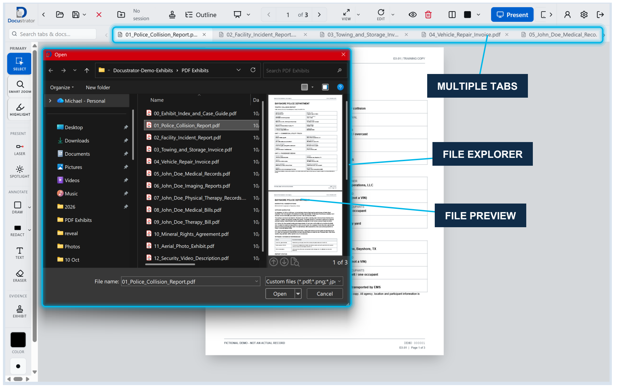
Task: Click the Search tabs & docs field
Action: click(53, 34)
